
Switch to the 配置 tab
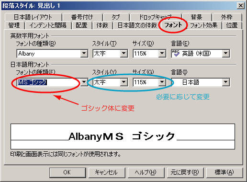point(82,25)
